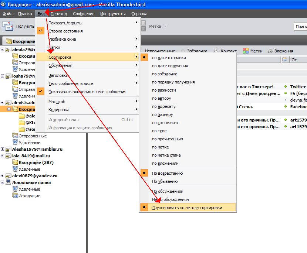Click the Вложения quick filter button
Viewport: 307px width, 253px height.
pos(280,51)
